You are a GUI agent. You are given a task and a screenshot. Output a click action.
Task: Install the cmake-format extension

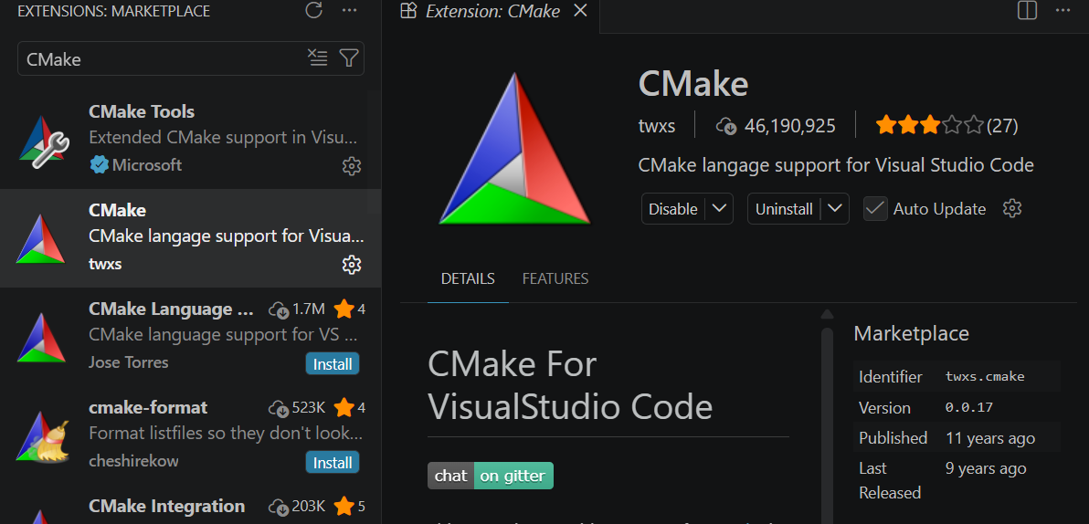[x=333, y=462]
